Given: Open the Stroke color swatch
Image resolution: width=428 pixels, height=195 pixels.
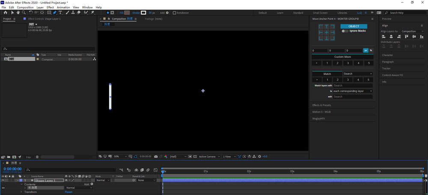Looking at the screenshot, I should click(144, 13).
